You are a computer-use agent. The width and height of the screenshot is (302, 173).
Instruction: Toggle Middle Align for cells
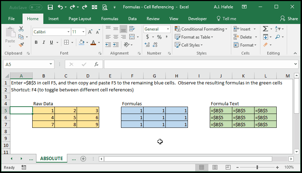(116, 29)
